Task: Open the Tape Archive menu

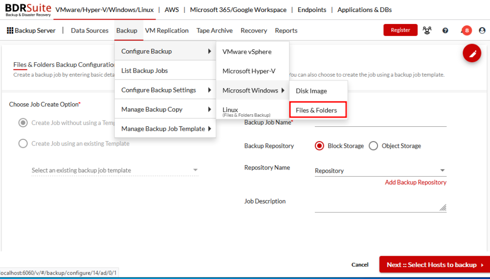Action: pyautogui.click(x=215, y=31)
